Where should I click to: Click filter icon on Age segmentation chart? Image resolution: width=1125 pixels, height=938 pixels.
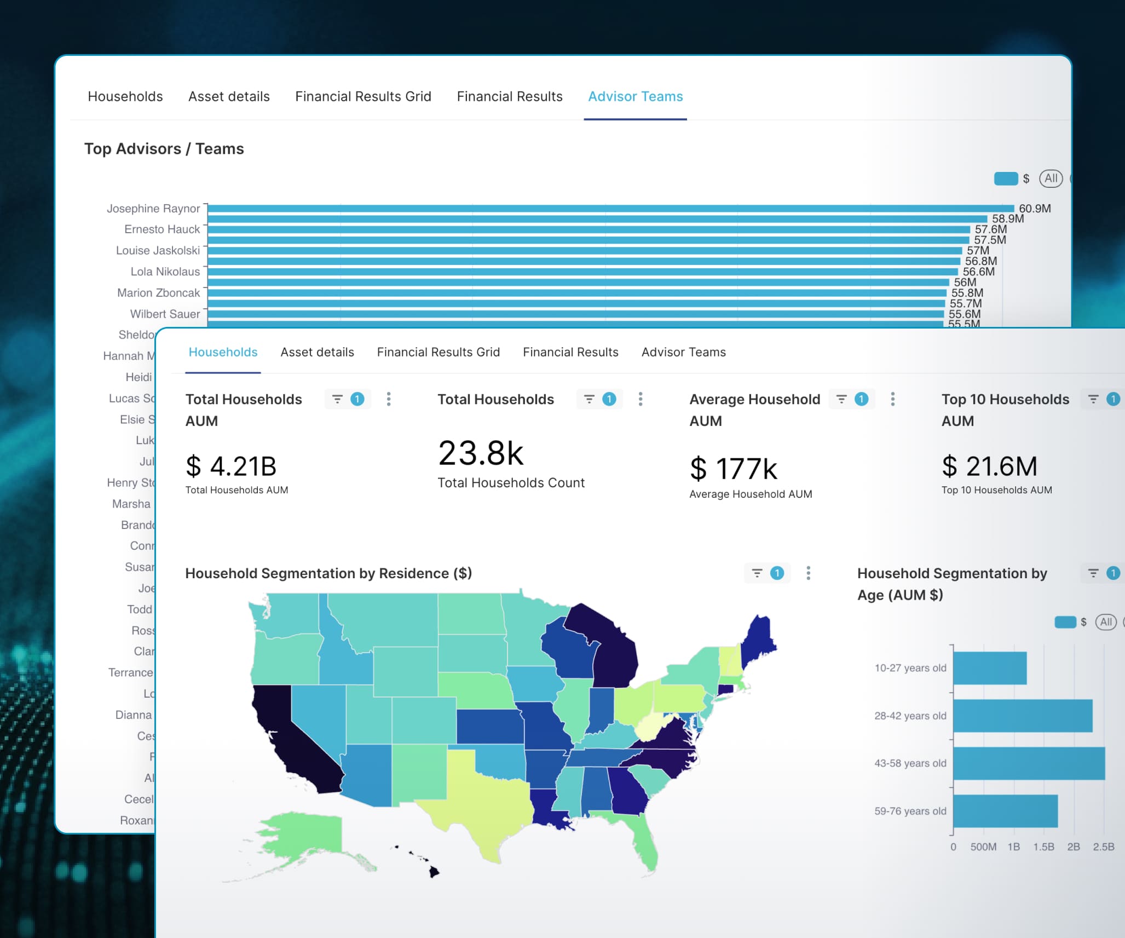point(1093,573)
